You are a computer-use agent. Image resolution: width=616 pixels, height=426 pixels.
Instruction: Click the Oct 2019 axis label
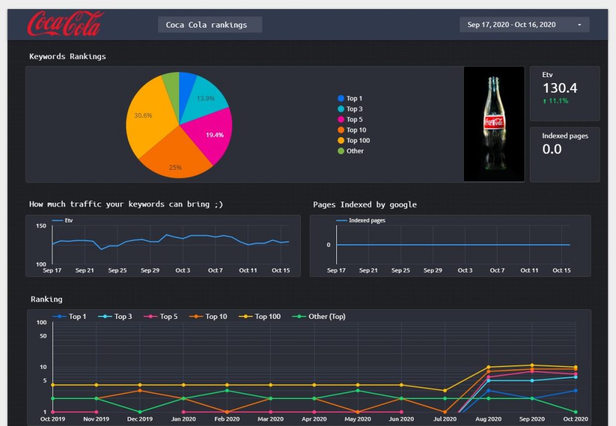pos(53,419)
